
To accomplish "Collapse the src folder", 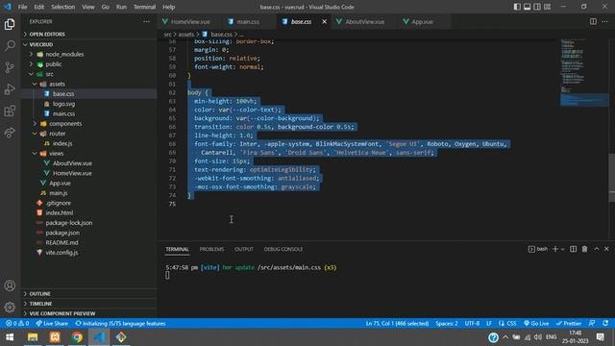I will pyautogui.click(x=88, y=74).
